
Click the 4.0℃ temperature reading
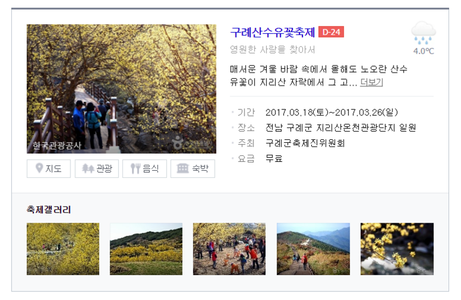click(423, 51)
